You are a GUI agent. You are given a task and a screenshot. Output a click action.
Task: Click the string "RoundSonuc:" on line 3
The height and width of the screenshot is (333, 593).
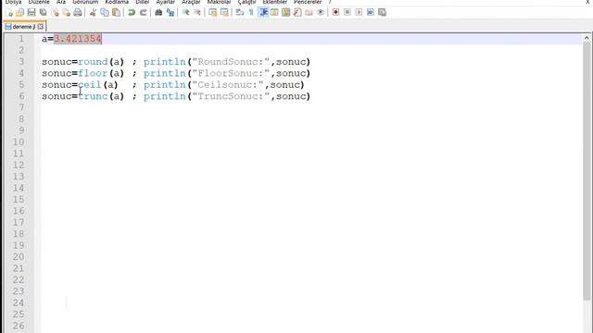pyautogui.click(x=231, y=62)
